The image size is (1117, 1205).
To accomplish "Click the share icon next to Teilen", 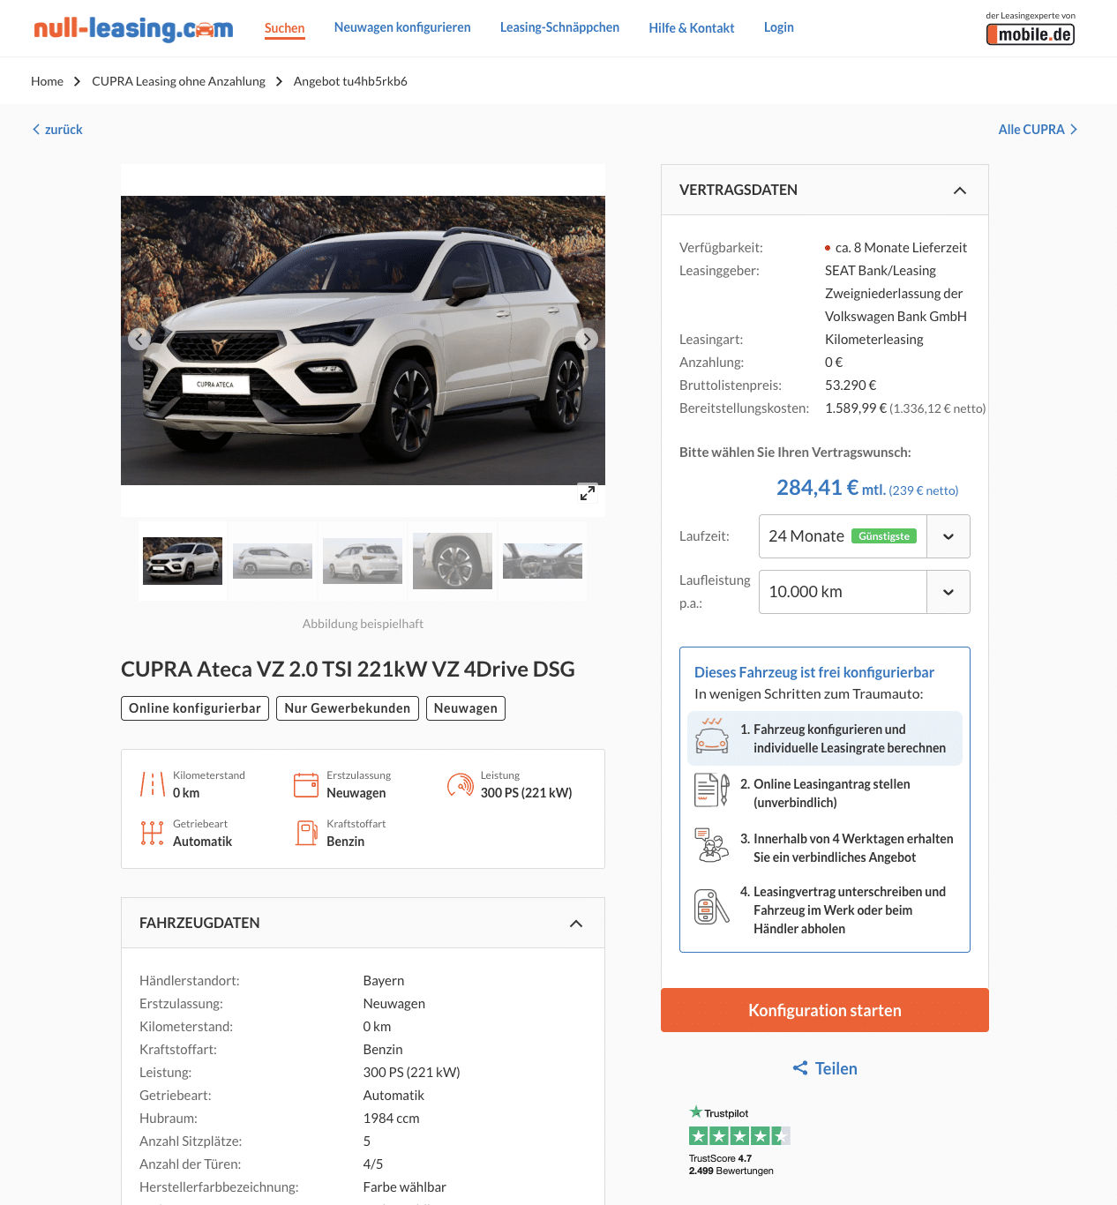I will coord(800,1068).
